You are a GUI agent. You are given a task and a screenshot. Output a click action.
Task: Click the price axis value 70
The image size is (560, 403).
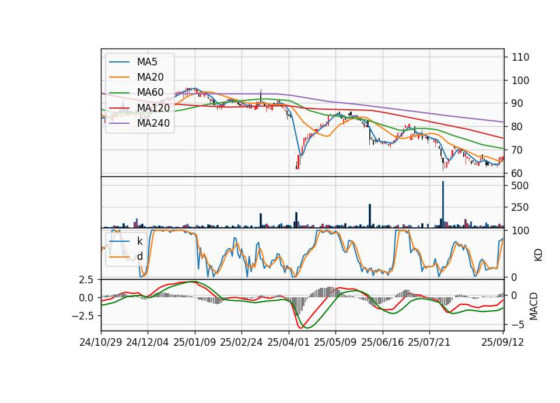pyautogui.click(x=517, y=150)
